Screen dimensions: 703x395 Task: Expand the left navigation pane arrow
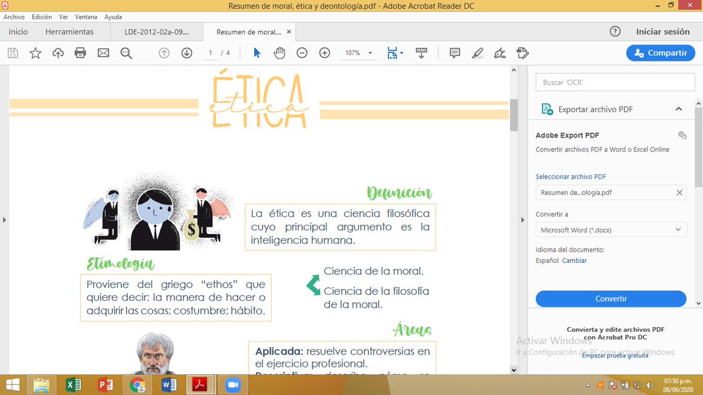coord(5,220)
